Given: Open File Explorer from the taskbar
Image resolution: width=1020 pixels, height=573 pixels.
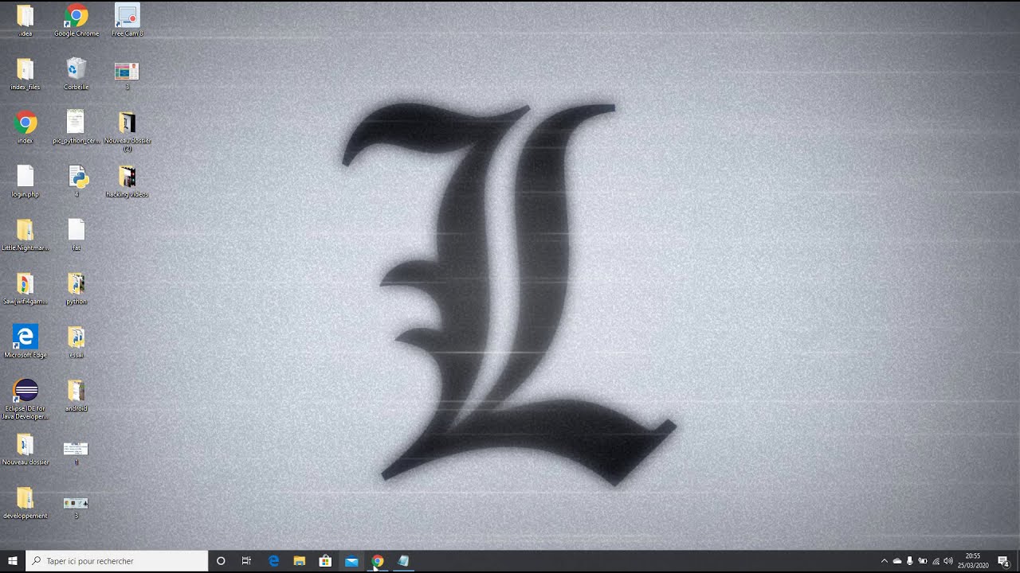Looking at the screenshot, I should tap(300, 561).
